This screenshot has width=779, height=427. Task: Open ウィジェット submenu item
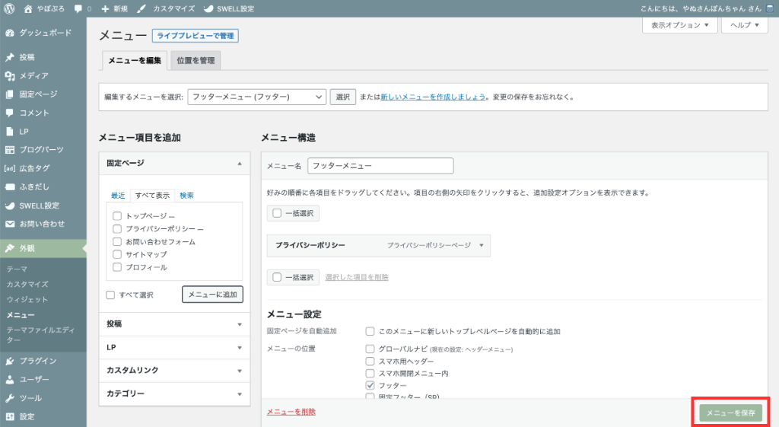coord(27,300)
